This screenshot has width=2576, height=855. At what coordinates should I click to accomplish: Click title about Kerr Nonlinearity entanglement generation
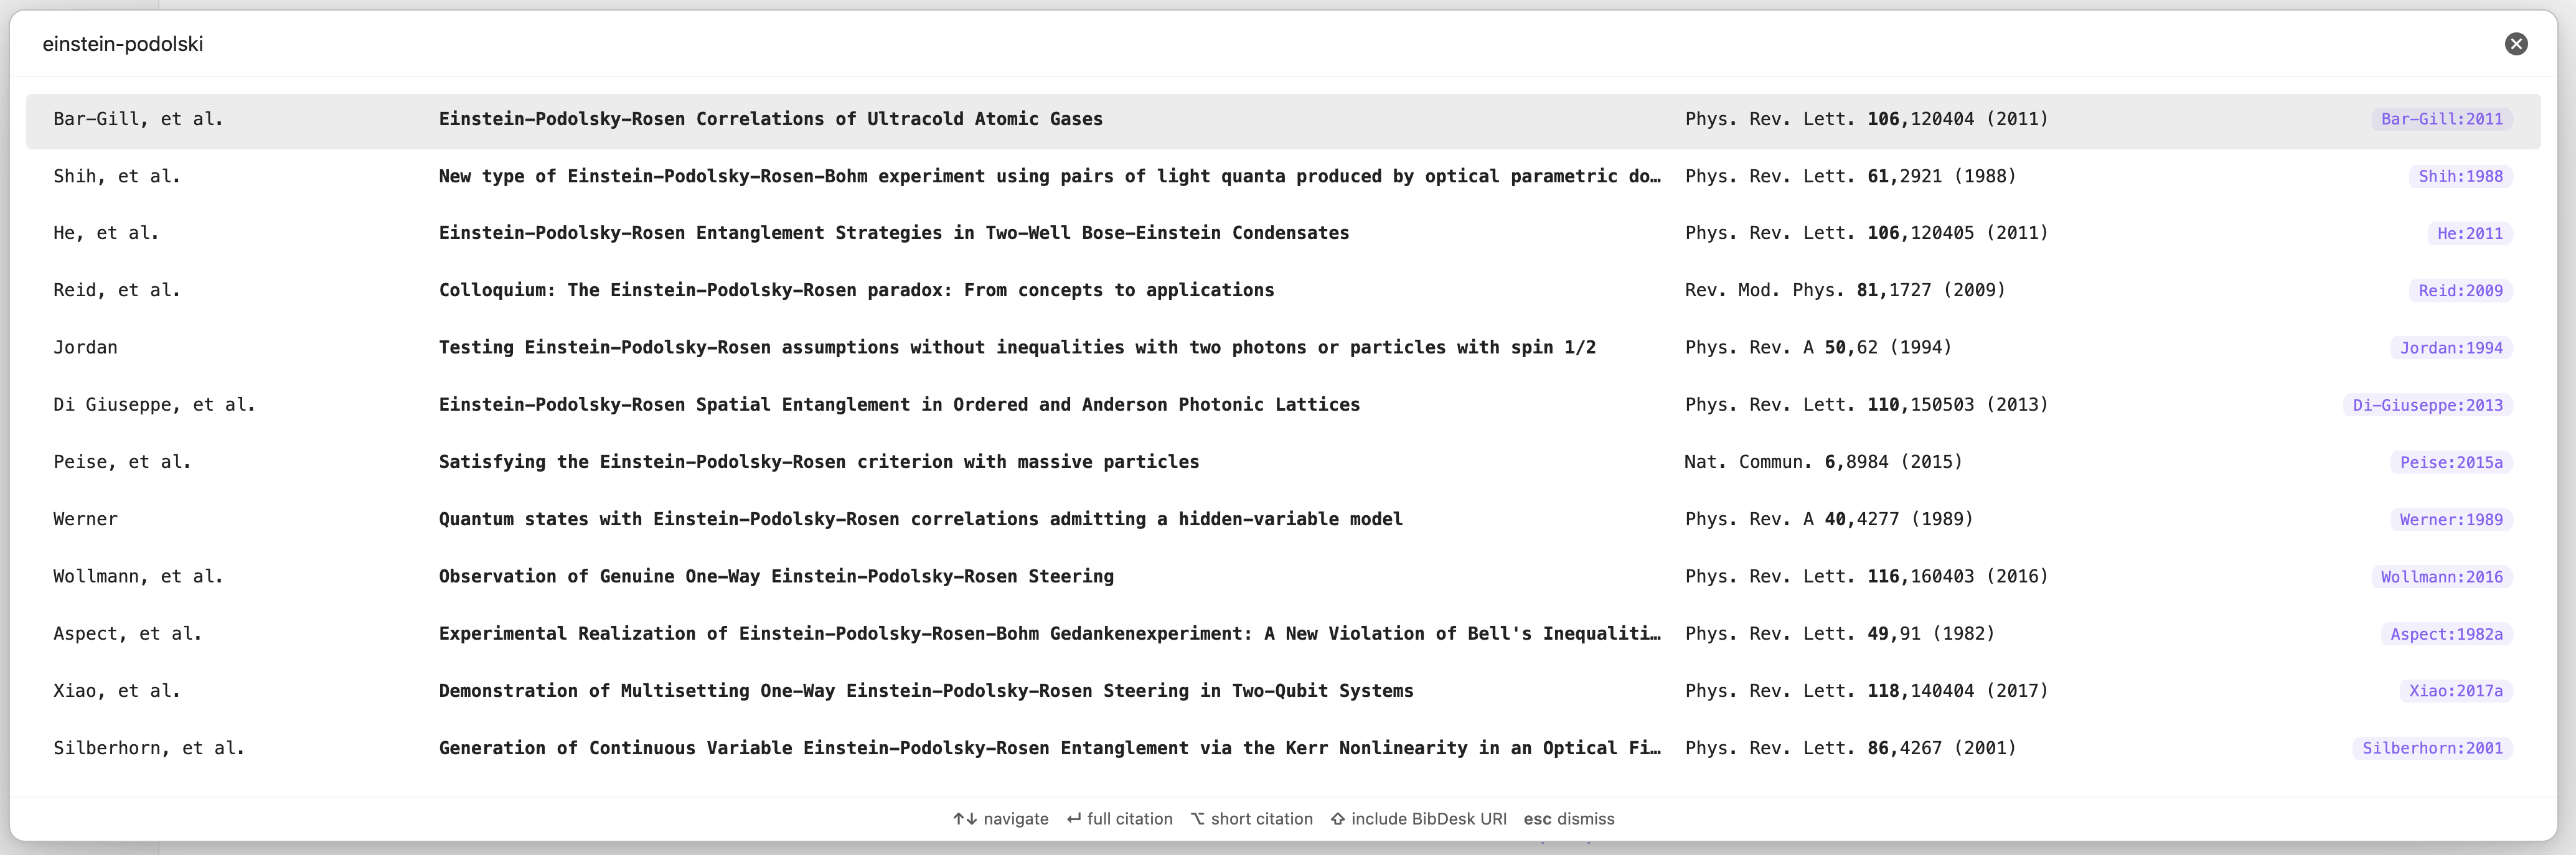coord(1050,748)
